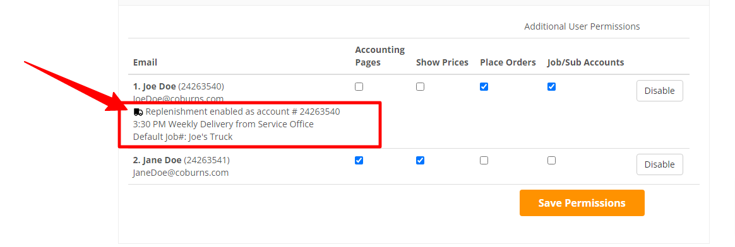This screenshot has height=247, width=735.
Task: Uncheck Place Orders for Joe Doe
Action: (484, 86)
